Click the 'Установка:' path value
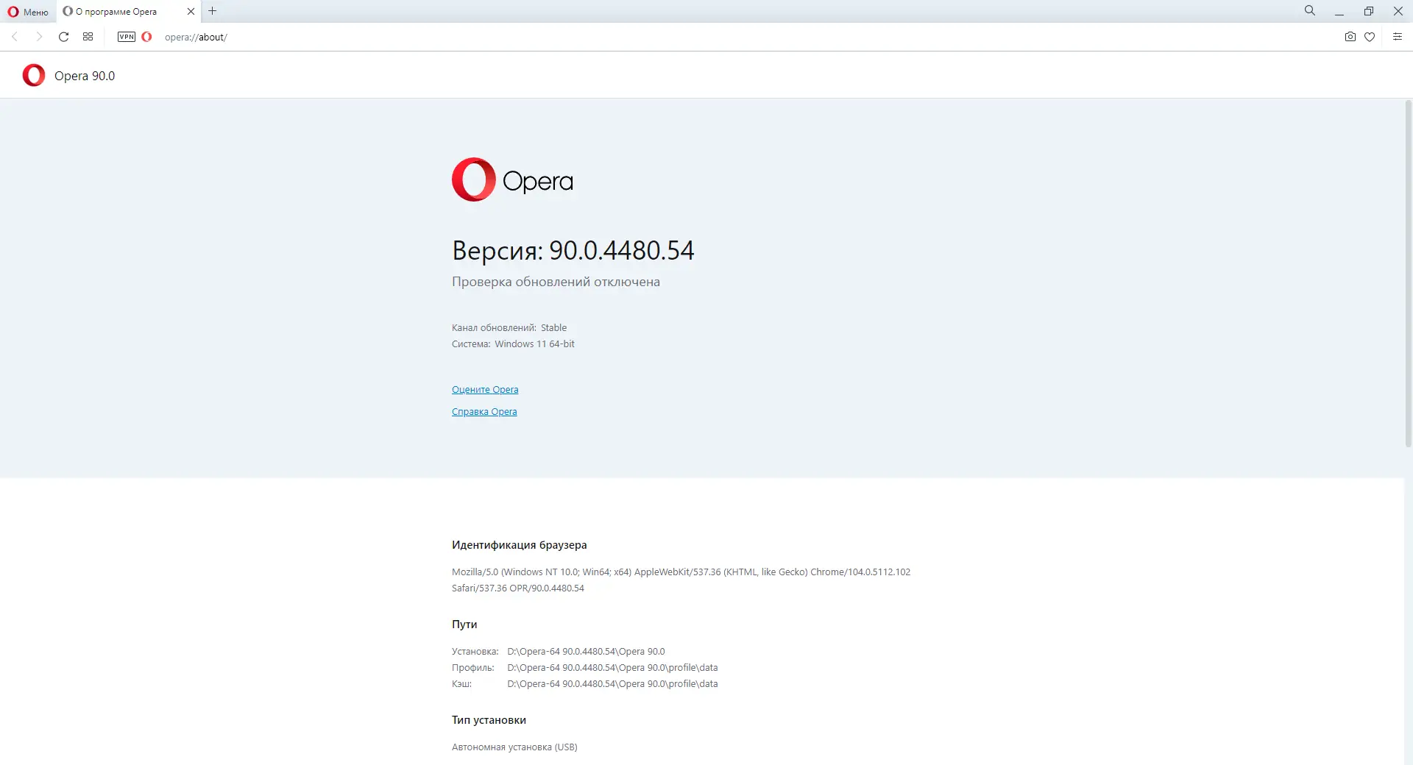The width and height of the screenshot is (1413, 765). point(586,652)
